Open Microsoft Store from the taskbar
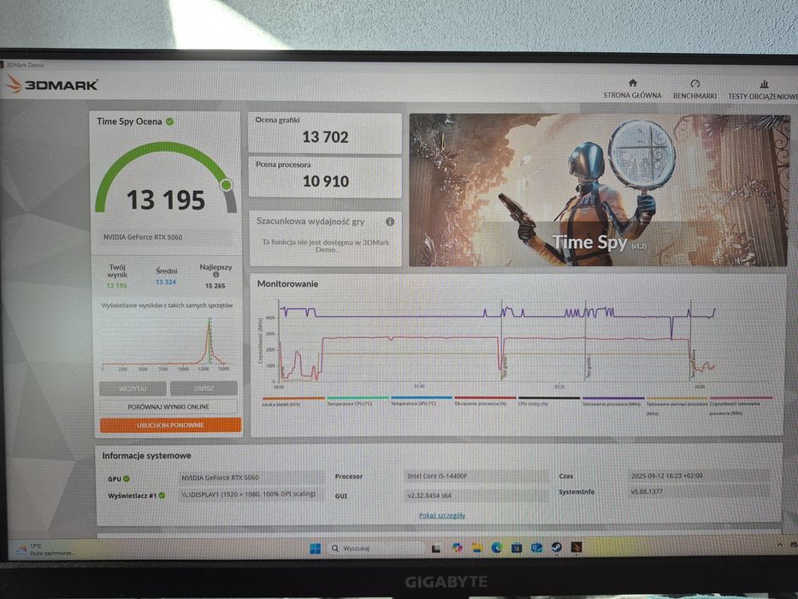This screenshot has height=599, width=798. [517, 548]
